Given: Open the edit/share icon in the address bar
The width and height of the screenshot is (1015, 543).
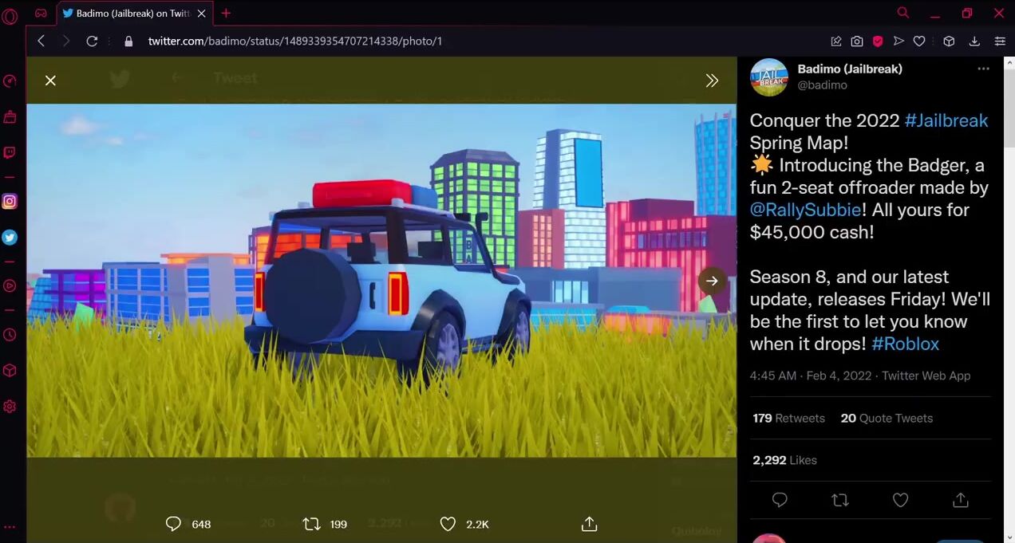Looking at the screenshot, I should click(835, 41).
